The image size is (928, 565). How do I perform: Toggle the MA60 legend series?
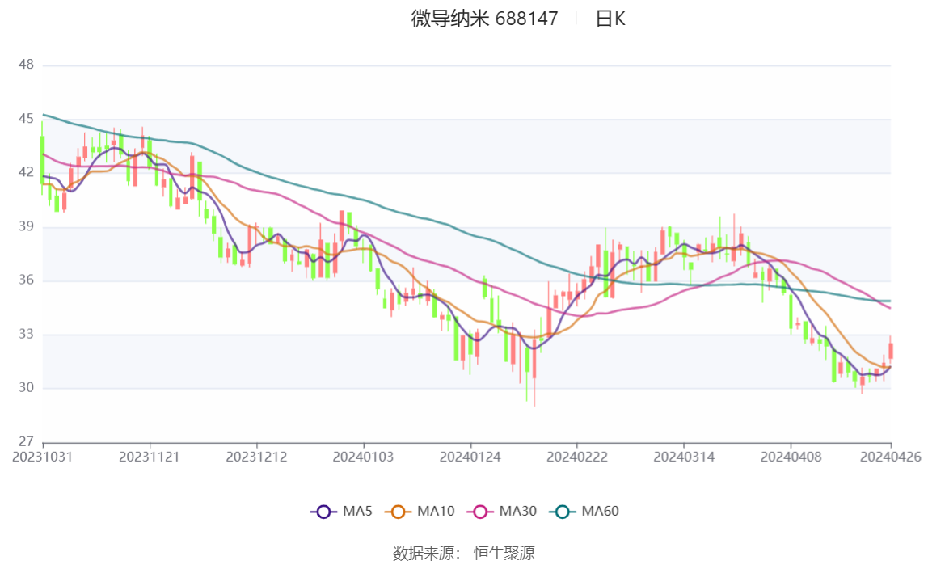[x=584, y=511]
